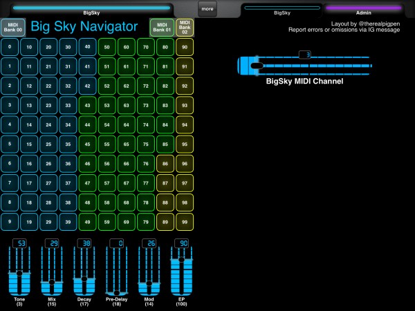Screen dimensions: 415x311
Task: Toggle MIDI Bank 01 button
Action: [162, 27]
